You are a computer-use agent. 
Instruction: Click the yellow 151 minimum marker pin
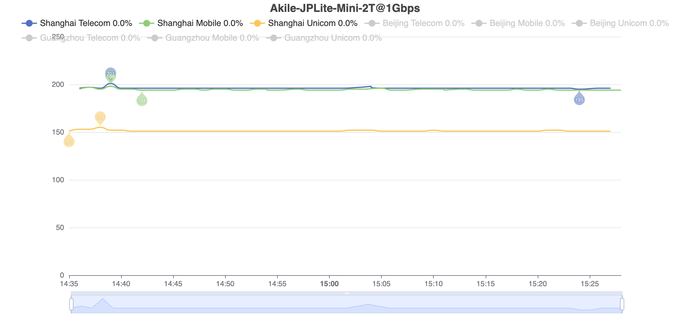[69, 141]
